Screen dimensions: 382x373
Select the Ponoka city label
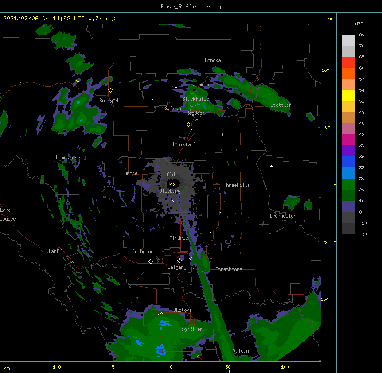coord(213,60)
